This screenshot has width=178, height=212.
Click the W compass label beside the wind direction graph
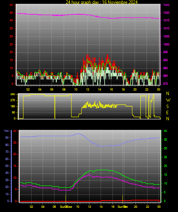coord(168,100)
